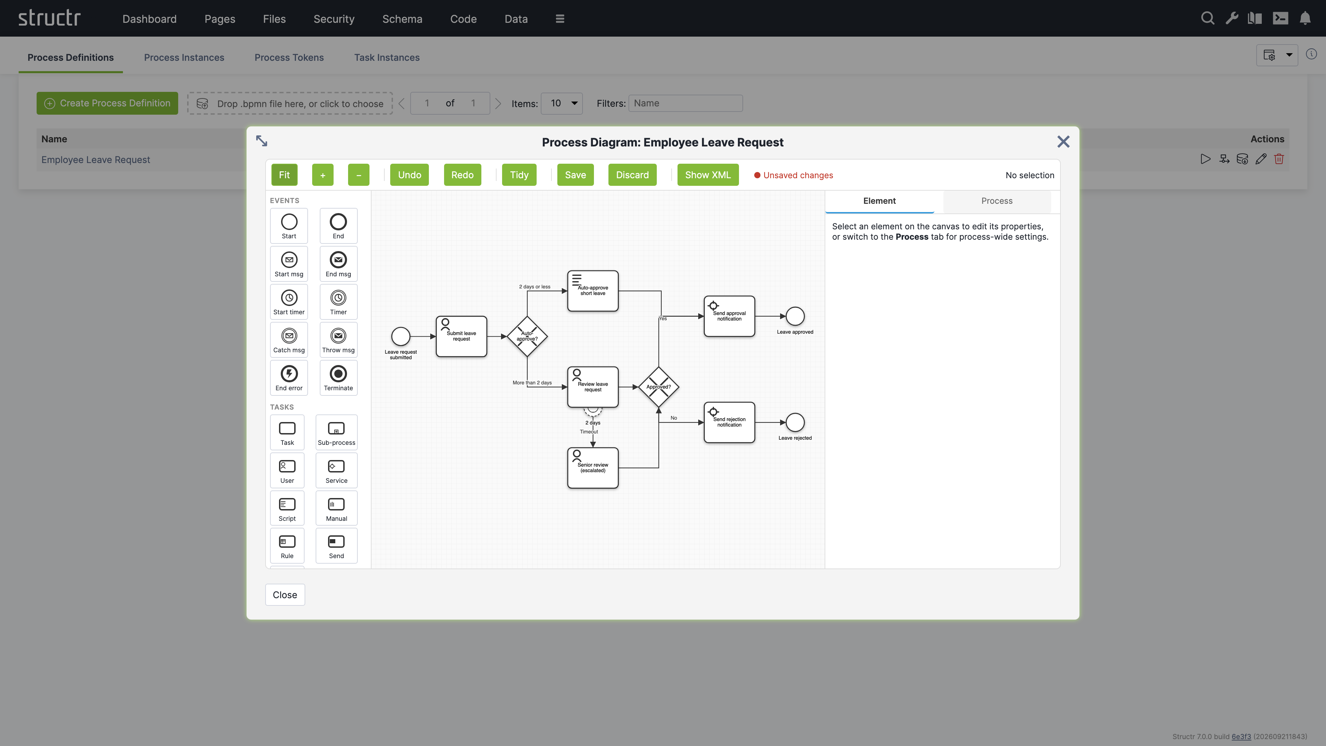The image size is (1326, 746).
Task: Select the 'Approved?' gateway on canvas
Action: pyautogui.click(x=659, y=387)
